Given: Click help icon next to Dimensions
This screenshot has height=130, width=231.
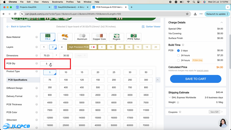Looking at the screenshot, I should click(x=37, y=56).
